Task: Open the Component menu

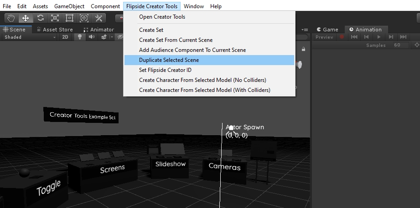Action: (105, 6)
